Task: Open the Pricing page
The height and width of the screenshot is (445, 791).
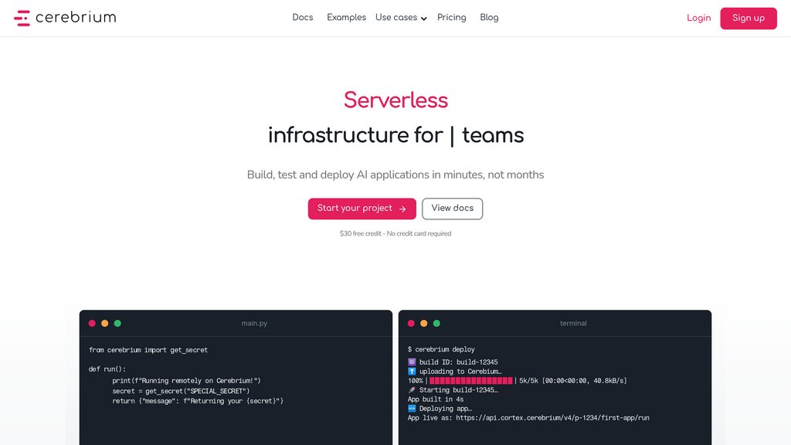Action: [x=451, y=18]
